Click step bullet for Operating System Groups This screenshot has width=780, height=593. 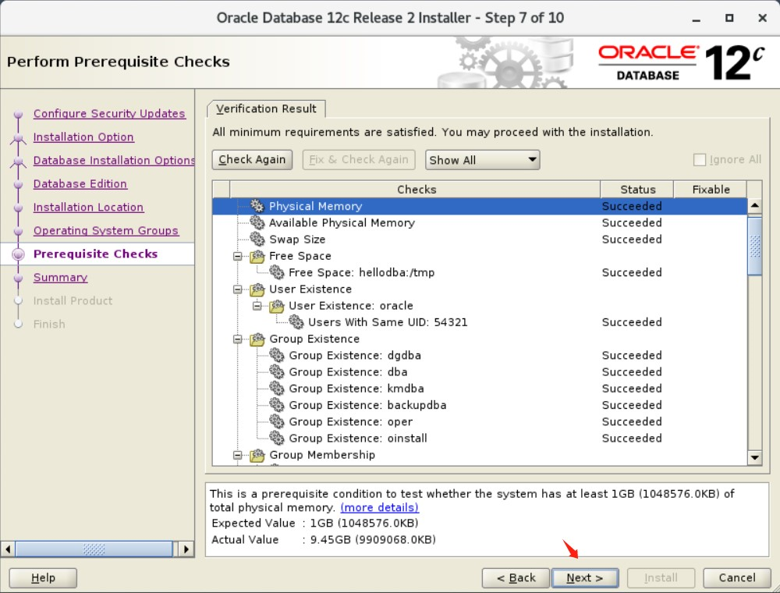19,231
